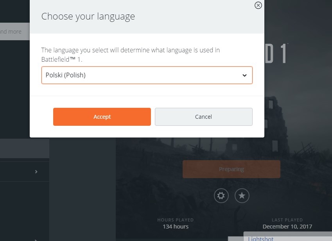Click the HOURS PLAYED label
The width and height of the screenshot is (332, 241).
[x=176, y=220]
